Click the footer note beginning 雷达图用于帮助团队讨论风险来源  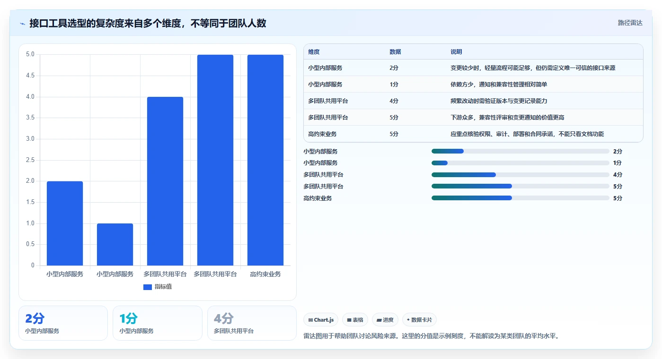[431, 336]
